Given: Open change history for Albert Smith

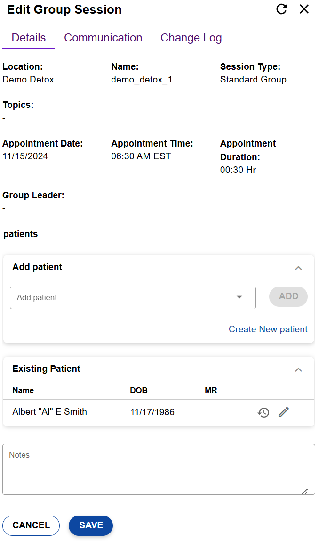Looking at the screenshot, I should point(264,412).
